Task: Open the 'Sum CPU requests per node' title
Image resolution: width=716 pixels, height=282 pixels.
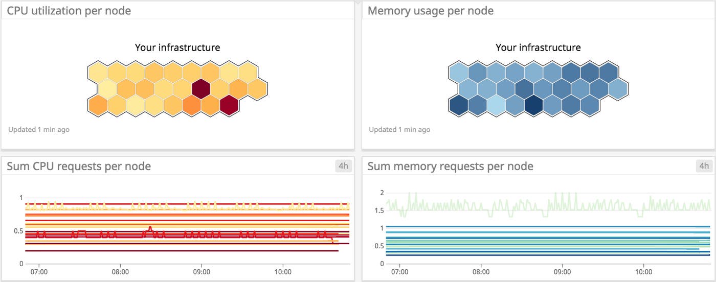Action: coord(79,166)
